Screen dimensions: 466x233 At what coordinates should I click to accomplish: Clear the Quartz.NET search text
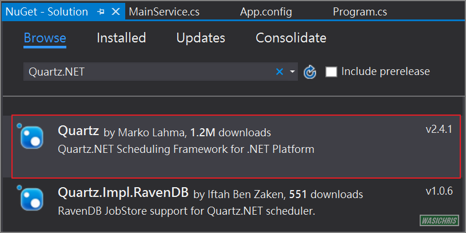pos(280,72)
